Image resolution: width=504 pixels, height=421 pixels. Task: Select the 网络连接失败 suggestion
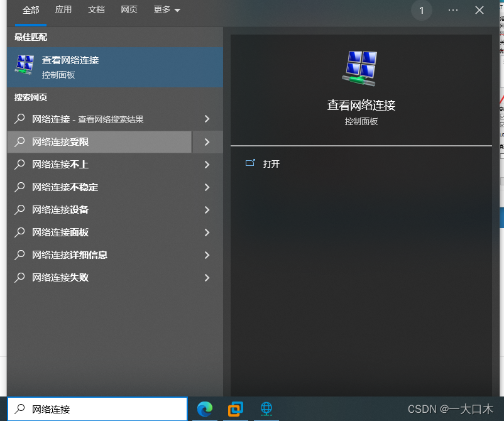tap(100, 277)
